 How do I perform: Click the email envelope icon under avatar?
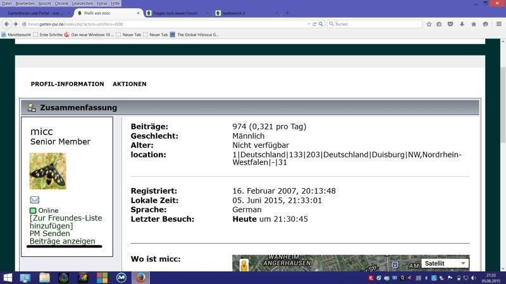(x=35, y=199)
